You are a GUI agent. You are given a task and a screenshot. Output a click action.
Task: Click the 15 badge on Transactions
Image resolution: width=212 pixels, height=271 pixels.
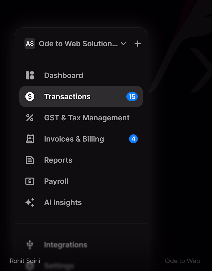pos(132,97)
